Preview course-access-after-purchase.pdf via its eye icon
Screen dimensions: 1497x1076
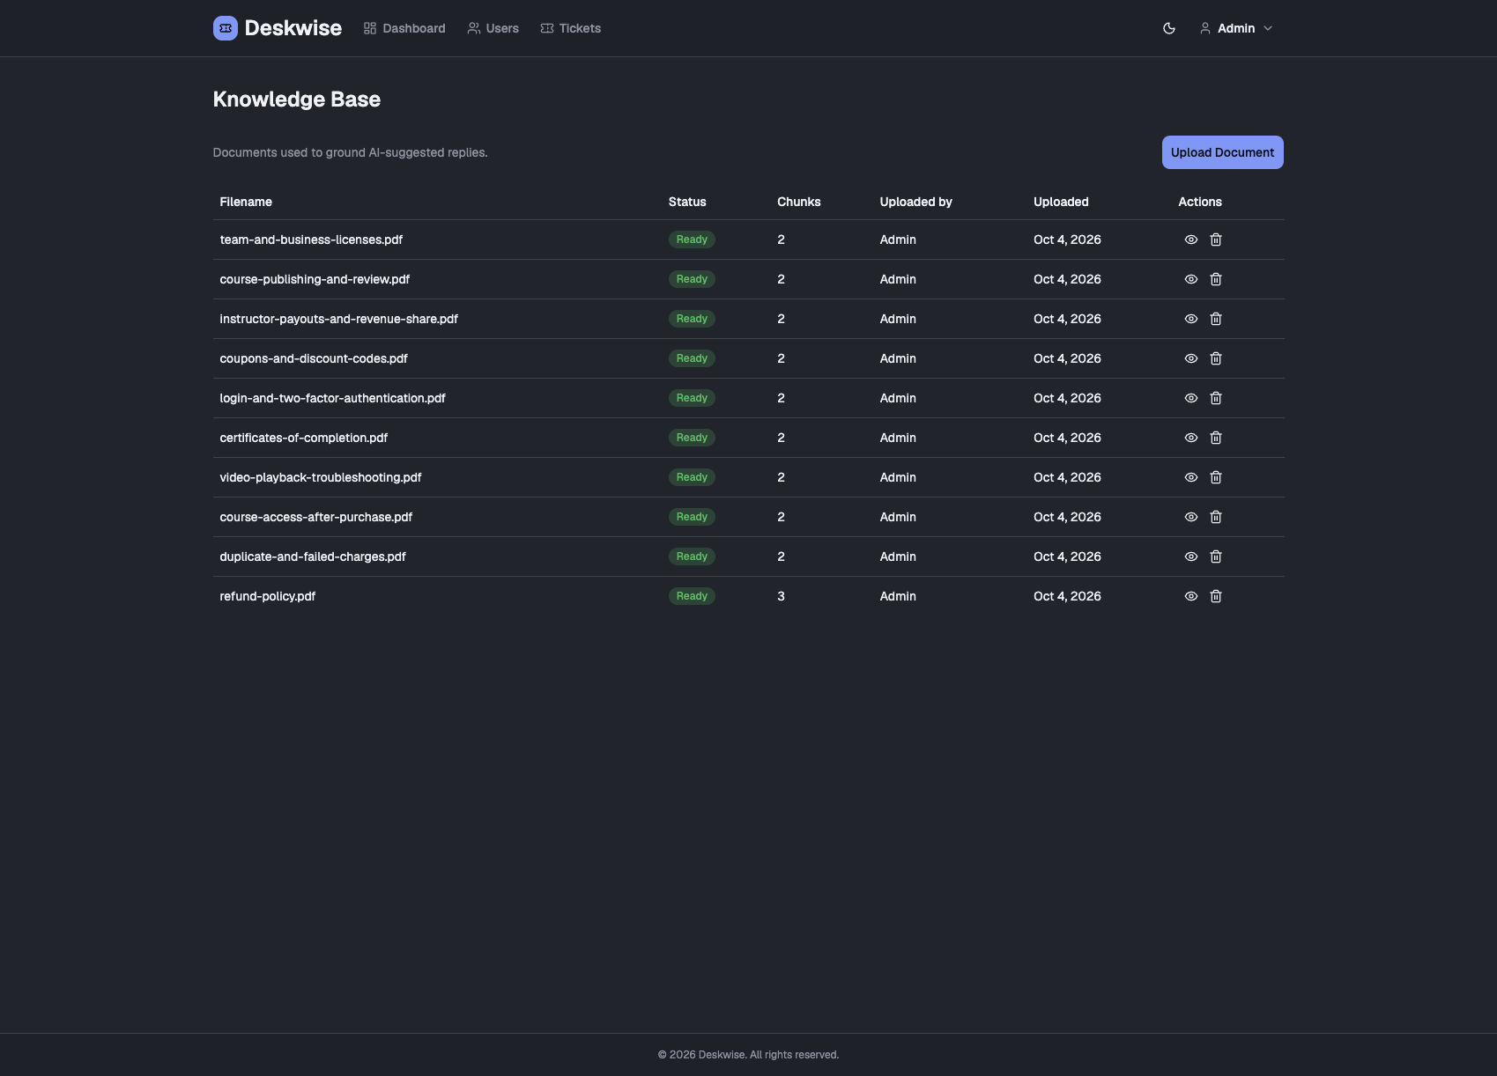click(x=1191, y=517)
